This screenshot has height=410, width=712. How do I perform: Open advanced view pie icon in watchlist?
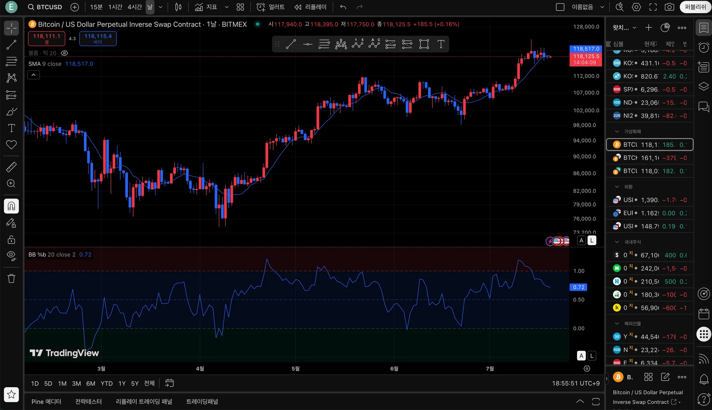pos(665,27)
